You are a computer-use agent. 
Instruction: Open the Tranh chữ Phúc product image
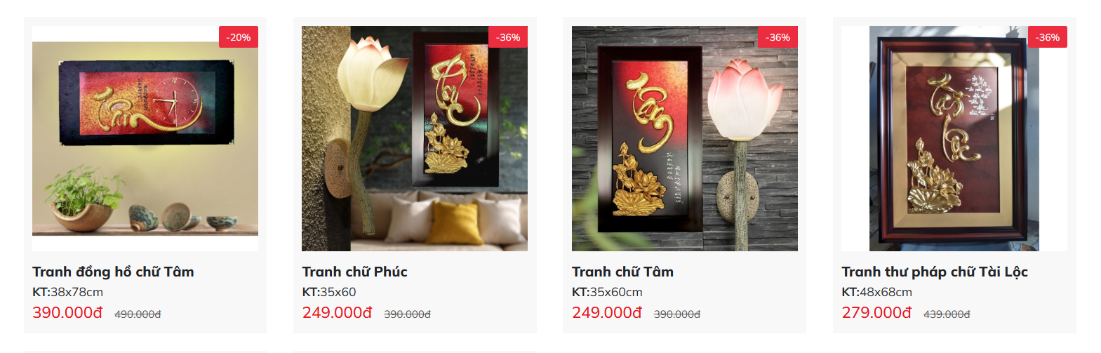(415, 138)
